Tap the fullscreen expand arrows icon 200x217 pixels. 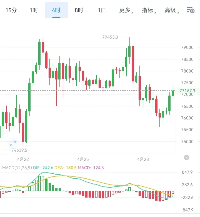[x=13, y=143]
